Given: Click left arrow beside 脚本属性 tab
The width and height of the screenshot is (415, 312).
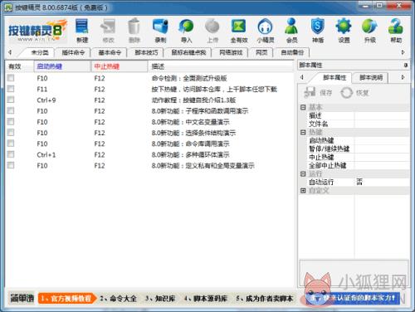Looking at the screenshot, I should pos(302,77).
